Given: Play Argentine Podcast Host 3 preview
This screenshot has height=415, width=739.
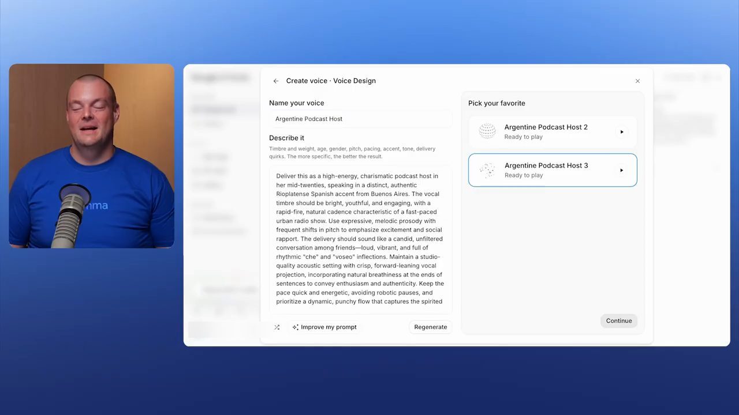Looking at the screenshot, I should click(622, 170).
